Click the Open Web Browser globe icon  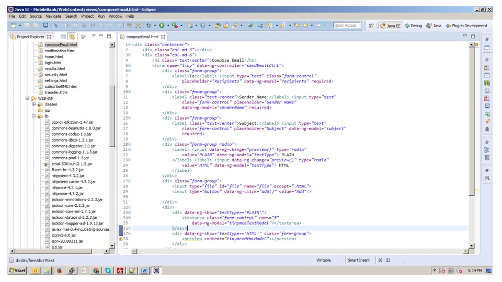(x=250, y=25)
